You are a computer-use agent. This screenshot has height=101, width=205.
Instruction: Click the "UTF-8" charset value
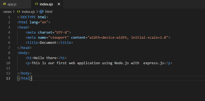click(x=62, y=33)
